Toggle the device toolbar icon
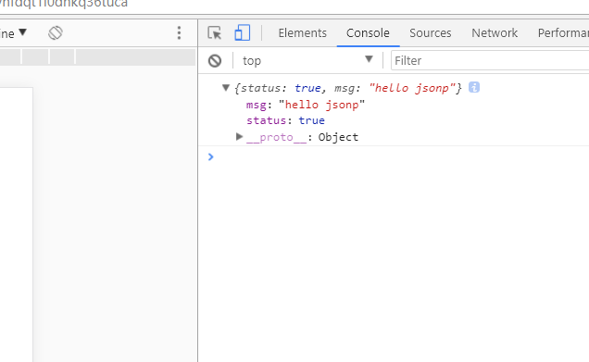 pyautogui.click(x=243, y=32)
